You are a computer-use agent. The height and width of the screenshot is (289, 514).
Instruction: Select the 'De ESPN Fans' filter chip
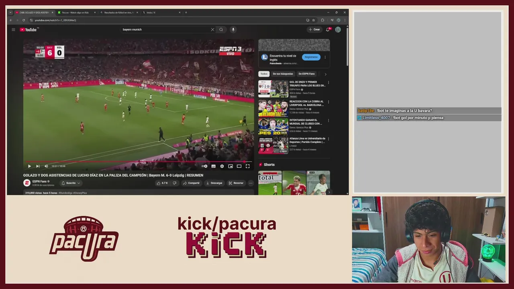click(306, 74)
